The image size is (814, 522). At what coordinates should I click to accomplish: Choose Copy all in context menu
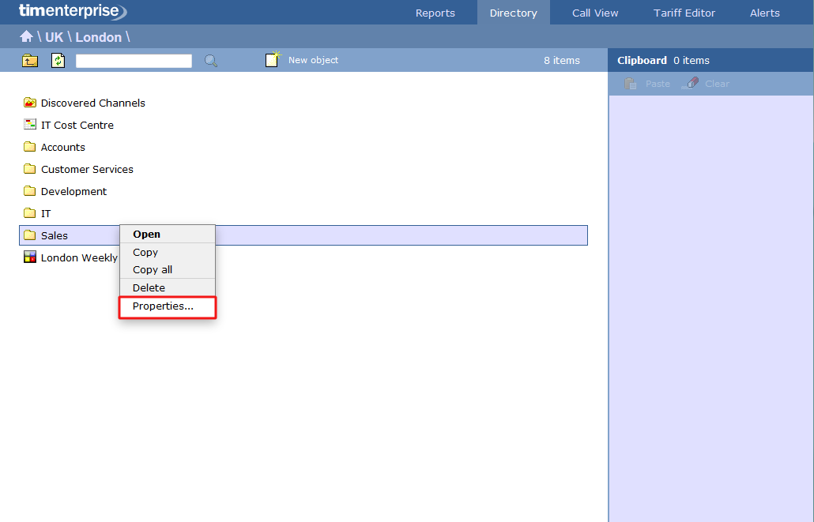[x=153, y=270]
